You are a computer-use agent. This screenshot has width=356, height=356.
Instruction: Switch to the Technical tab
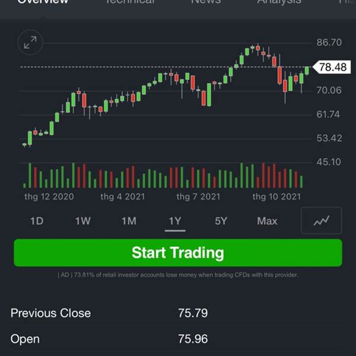pos(129,2)
